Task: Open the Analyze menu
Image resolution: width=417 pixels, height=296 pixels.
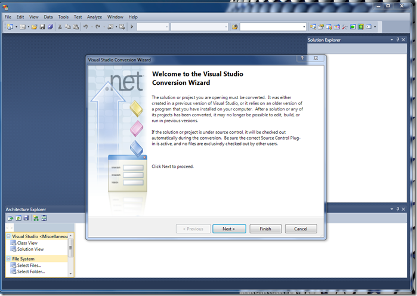Action: [x=94, y=17]
